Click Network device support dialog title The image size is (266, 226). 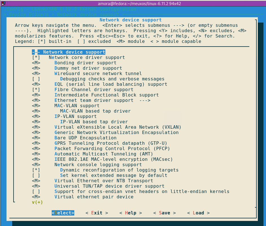(x=131, y=20)
